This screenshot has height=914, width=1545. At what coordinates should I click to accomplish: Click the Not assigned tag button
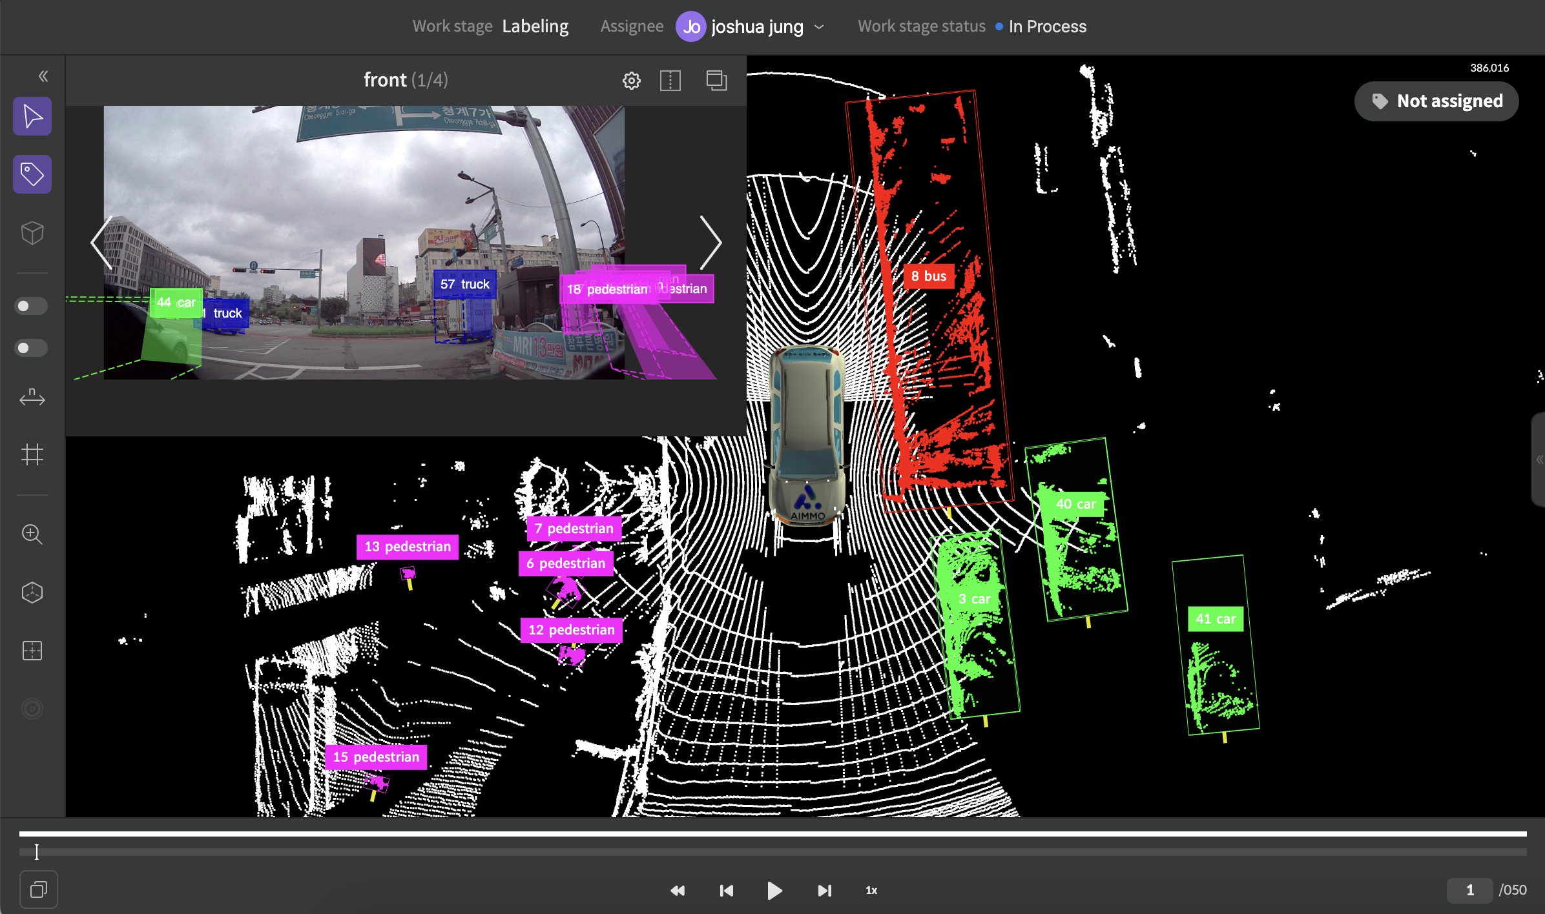1436,101
